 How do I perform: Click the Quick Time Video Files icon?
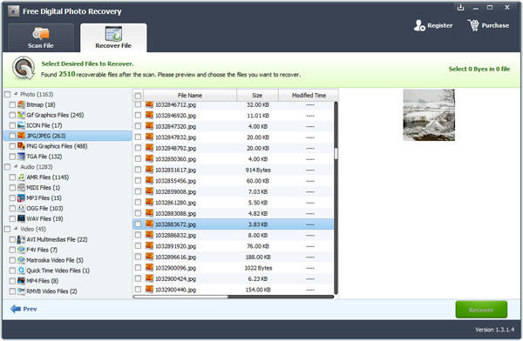[21, 270]
